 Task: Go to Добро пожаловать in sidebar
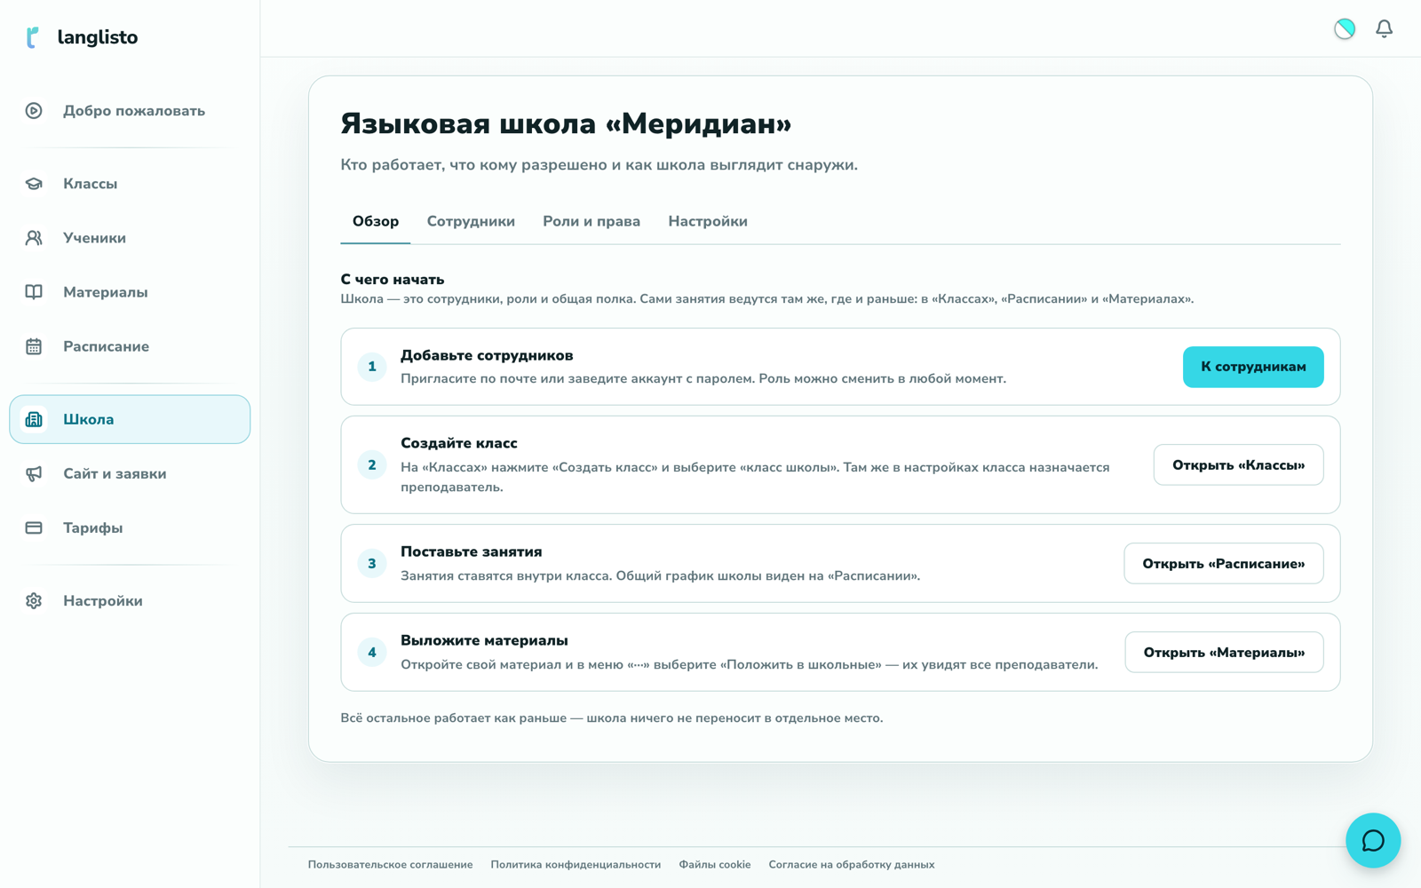pyautogui.click(x=130, y=111)
